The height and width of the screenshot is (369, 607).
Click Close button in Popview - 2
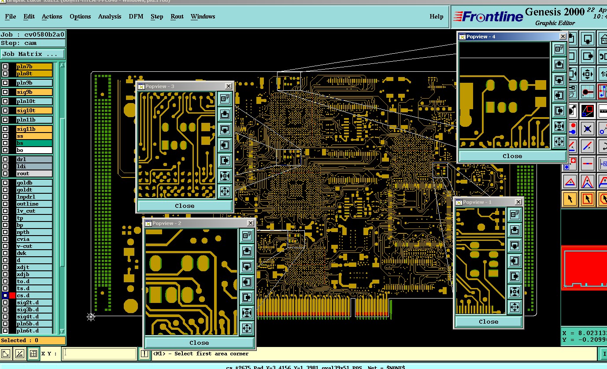199,343
